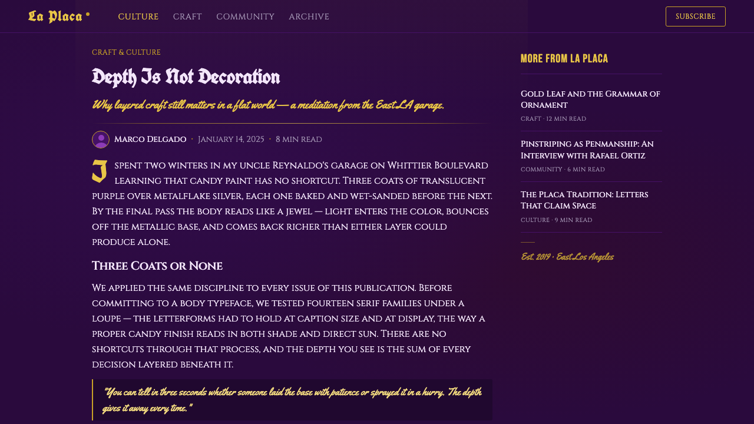This screenshot has width=754, height=424.
Task: Click the subtitle about layered craft
Action: click(x=267, y=105)
